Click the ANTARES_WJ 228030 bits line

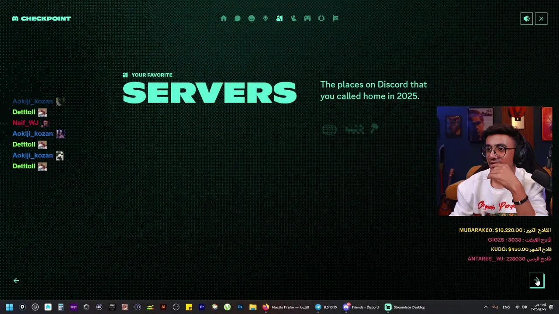(x=509, y=259)
